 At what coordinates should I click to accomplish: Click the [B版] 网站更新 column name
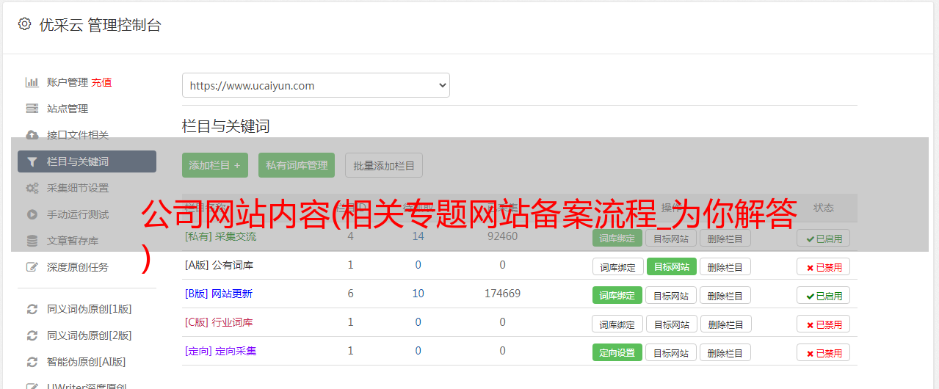(218, 294)
